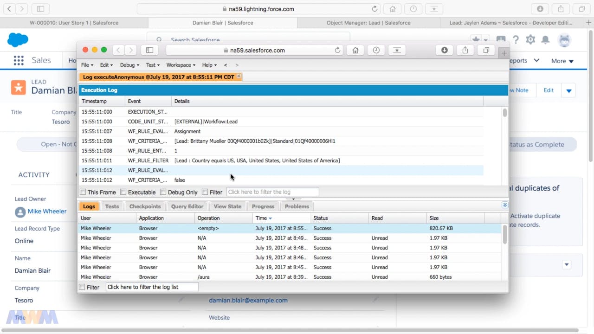The width and height of the screenshot is (594, 334).
Task: Show downloads in front Safari window
Action: click(444, 50)
